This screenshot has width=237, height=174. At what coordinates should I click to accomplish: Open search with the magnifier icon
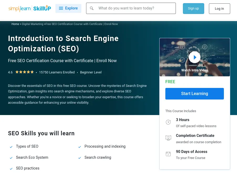(x=92, y=8)
